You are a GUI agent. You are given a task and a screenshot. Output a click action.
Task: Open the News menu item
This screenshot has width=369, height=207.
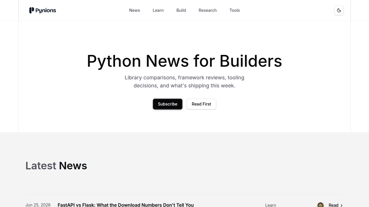[135, 10]
